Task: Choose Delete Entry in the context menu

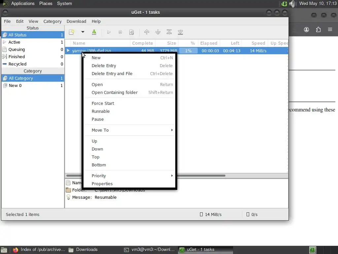Action: pyautogui.click(x=129, y=66)
